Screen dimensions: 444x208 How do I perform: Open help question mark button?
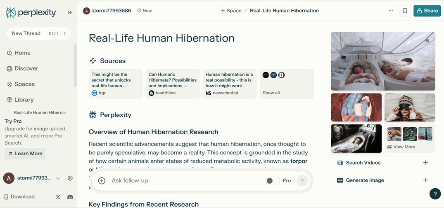point(435,194)
